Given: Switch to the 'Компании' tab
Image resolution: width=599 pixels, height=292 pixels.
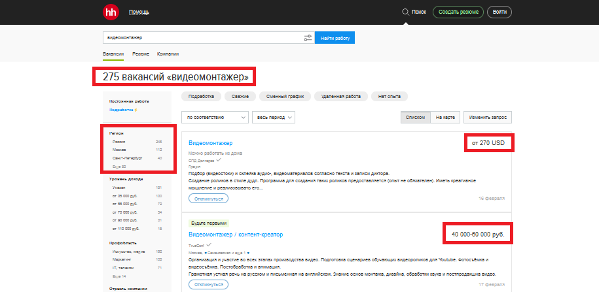Looking at the screenshot, I should tap(168, 54).
